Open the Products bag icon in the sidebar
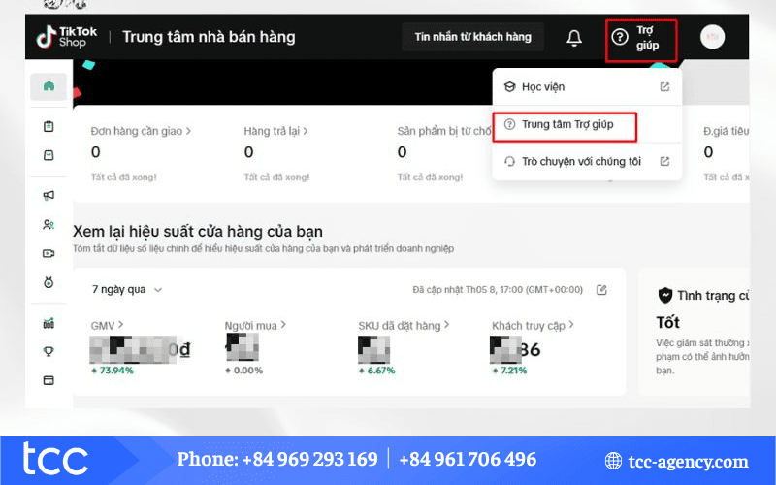The width and height of the screenshot is (776, 485). point(48,155)
